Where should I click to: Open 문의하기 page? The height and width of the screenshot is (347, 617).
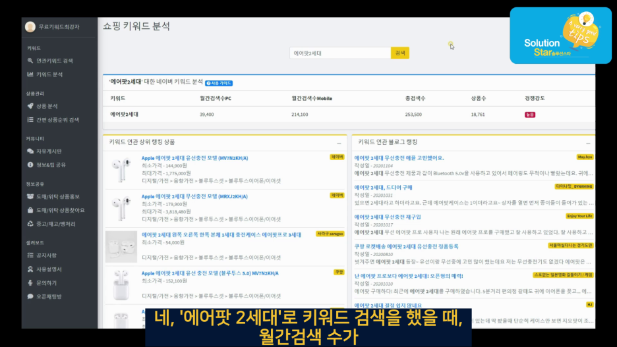point(46,283)
